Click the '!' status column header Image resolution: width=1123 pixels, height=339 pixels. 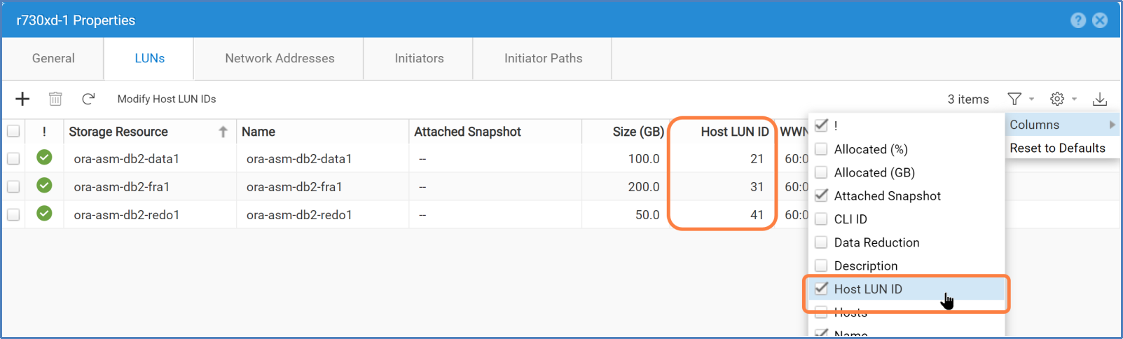pos(44,132)
